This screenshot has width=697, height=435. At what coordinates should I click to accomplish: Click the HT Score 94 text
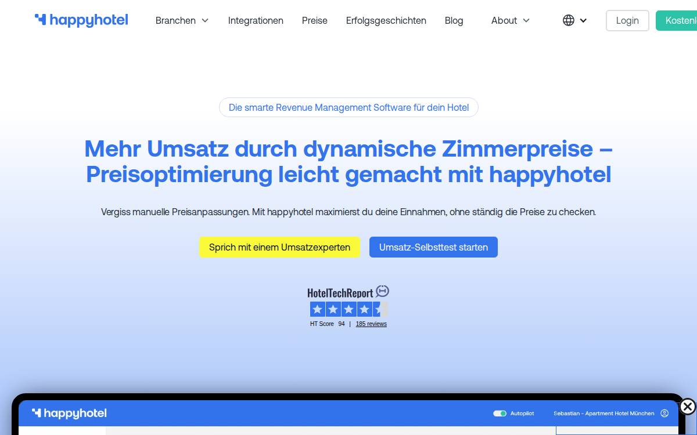[328, 324]
